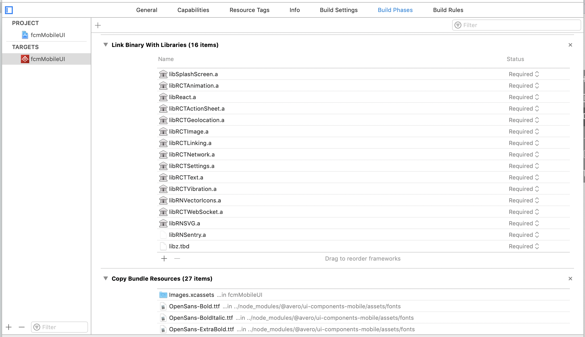This screenshot has height=337, width=585.
Task: Click the Images.xcassets folder icon
Action: coord(163,295)
